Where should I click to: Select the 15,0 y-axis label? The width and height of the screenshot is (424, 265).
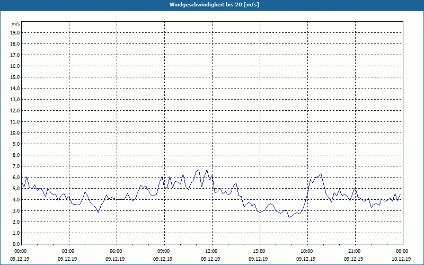[x=15, y=77]
